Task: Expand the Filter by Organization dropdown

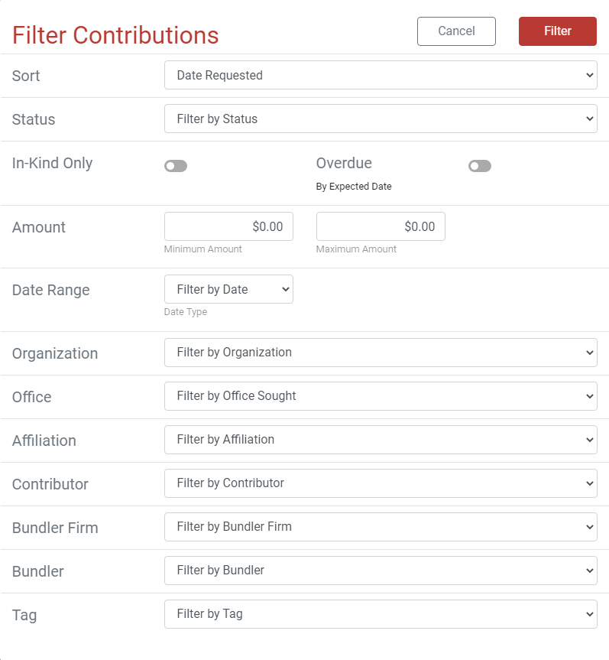Action: tap(381, 353)
